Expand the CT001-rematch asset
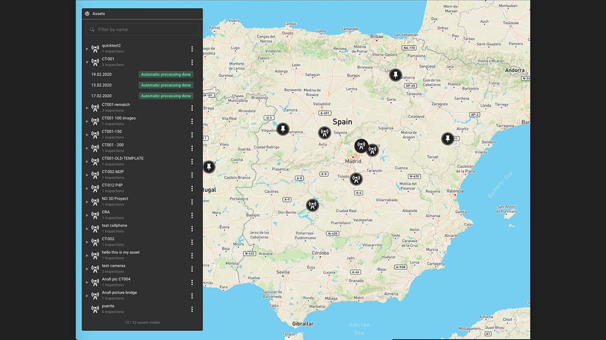This screenshot has width=606, height=340. point(87,108)
